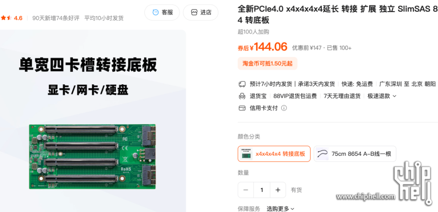Open the main product image
The image size is (438, 212).
point(93,121)
